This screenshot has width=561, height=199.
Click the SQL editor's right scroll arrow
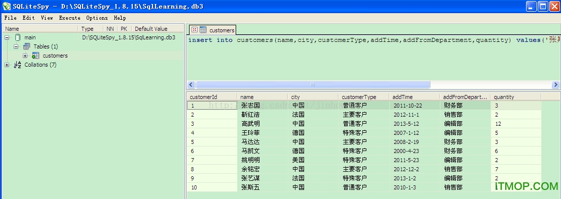pos(555,85)
